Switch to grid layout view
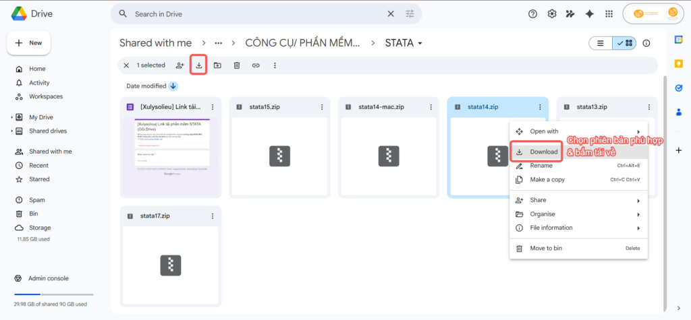Screen dimensions: 691x320 coord(624,43)
